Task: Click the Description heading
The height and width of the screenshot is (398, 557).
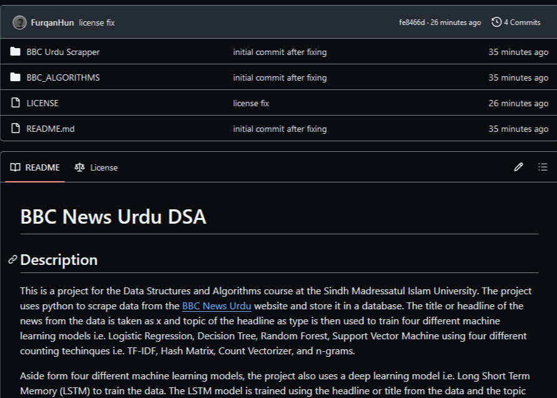Action: pyautogui.click(x=59, y=260)
